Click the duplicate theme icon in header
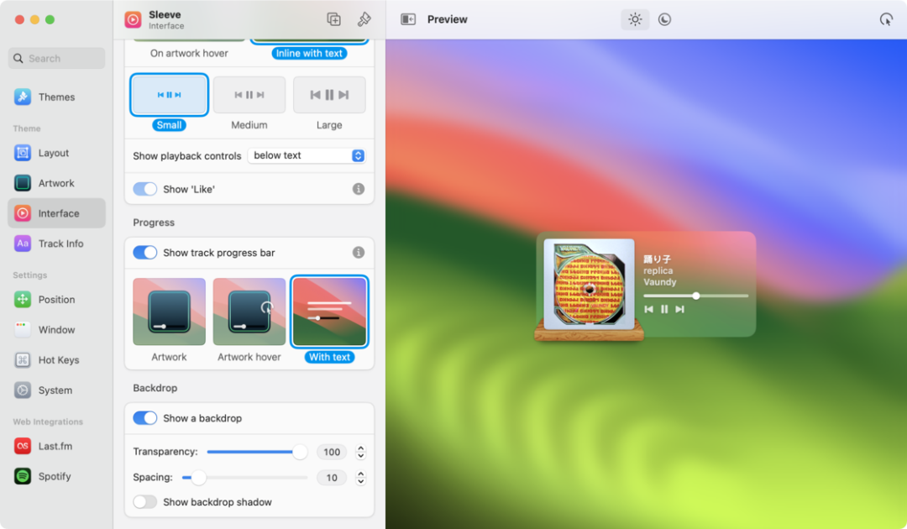 [333, 19]
